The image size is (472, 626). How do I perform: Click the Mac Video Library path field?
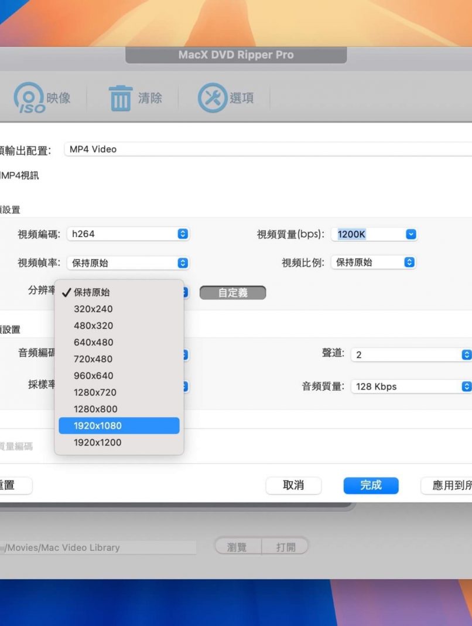click(97, 547)
